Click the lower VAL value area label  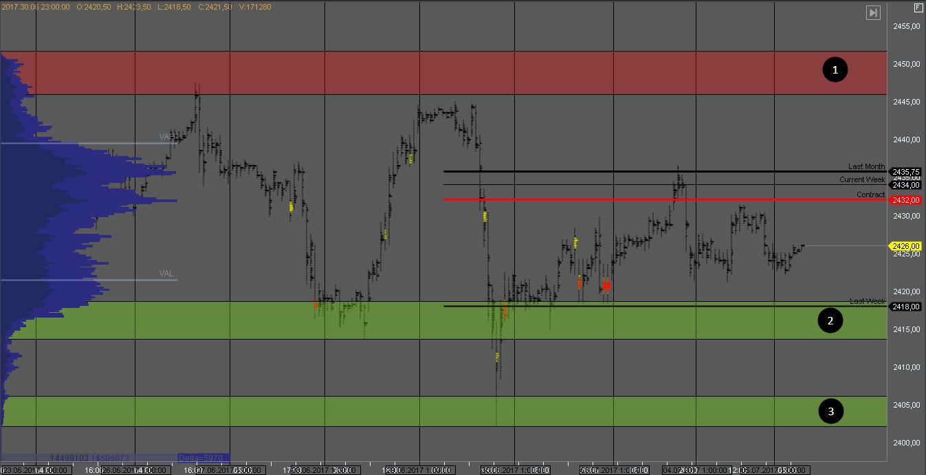point(166,274)
